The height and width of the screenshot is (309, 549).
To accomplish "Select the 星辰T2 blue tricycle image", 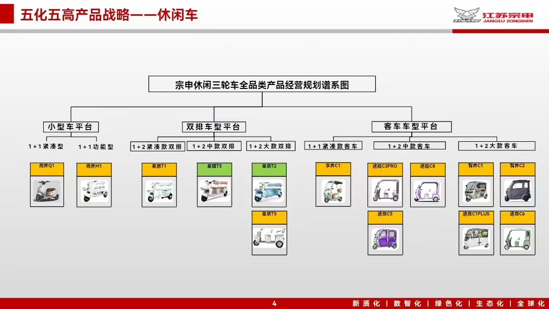I will coord(269,191).
